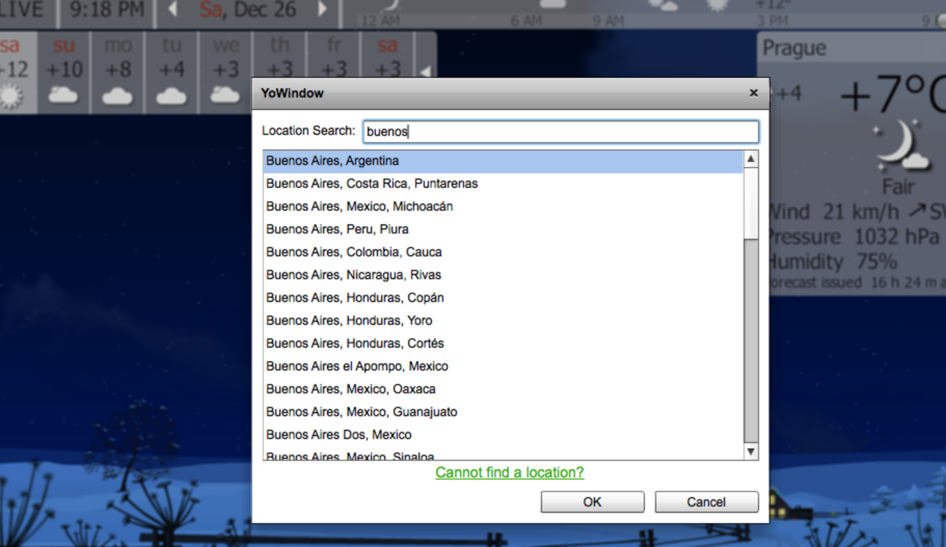
Task: Go to previous day arrow
Action: coord(173,9)
